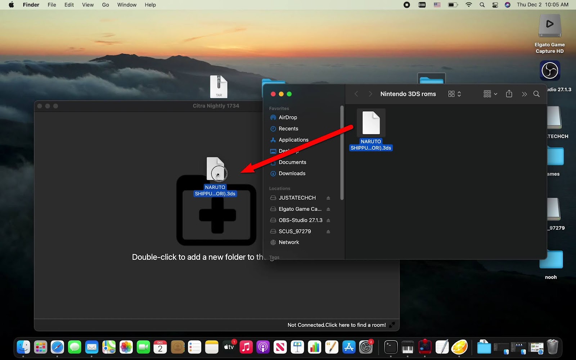
Task: Open Spotlight search in menu bar
Action: 482,5
